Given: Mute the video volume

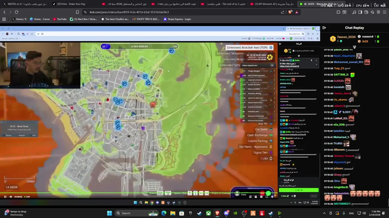Looking at the screenshot, I should pyautogui.click(x=11, y=197).
